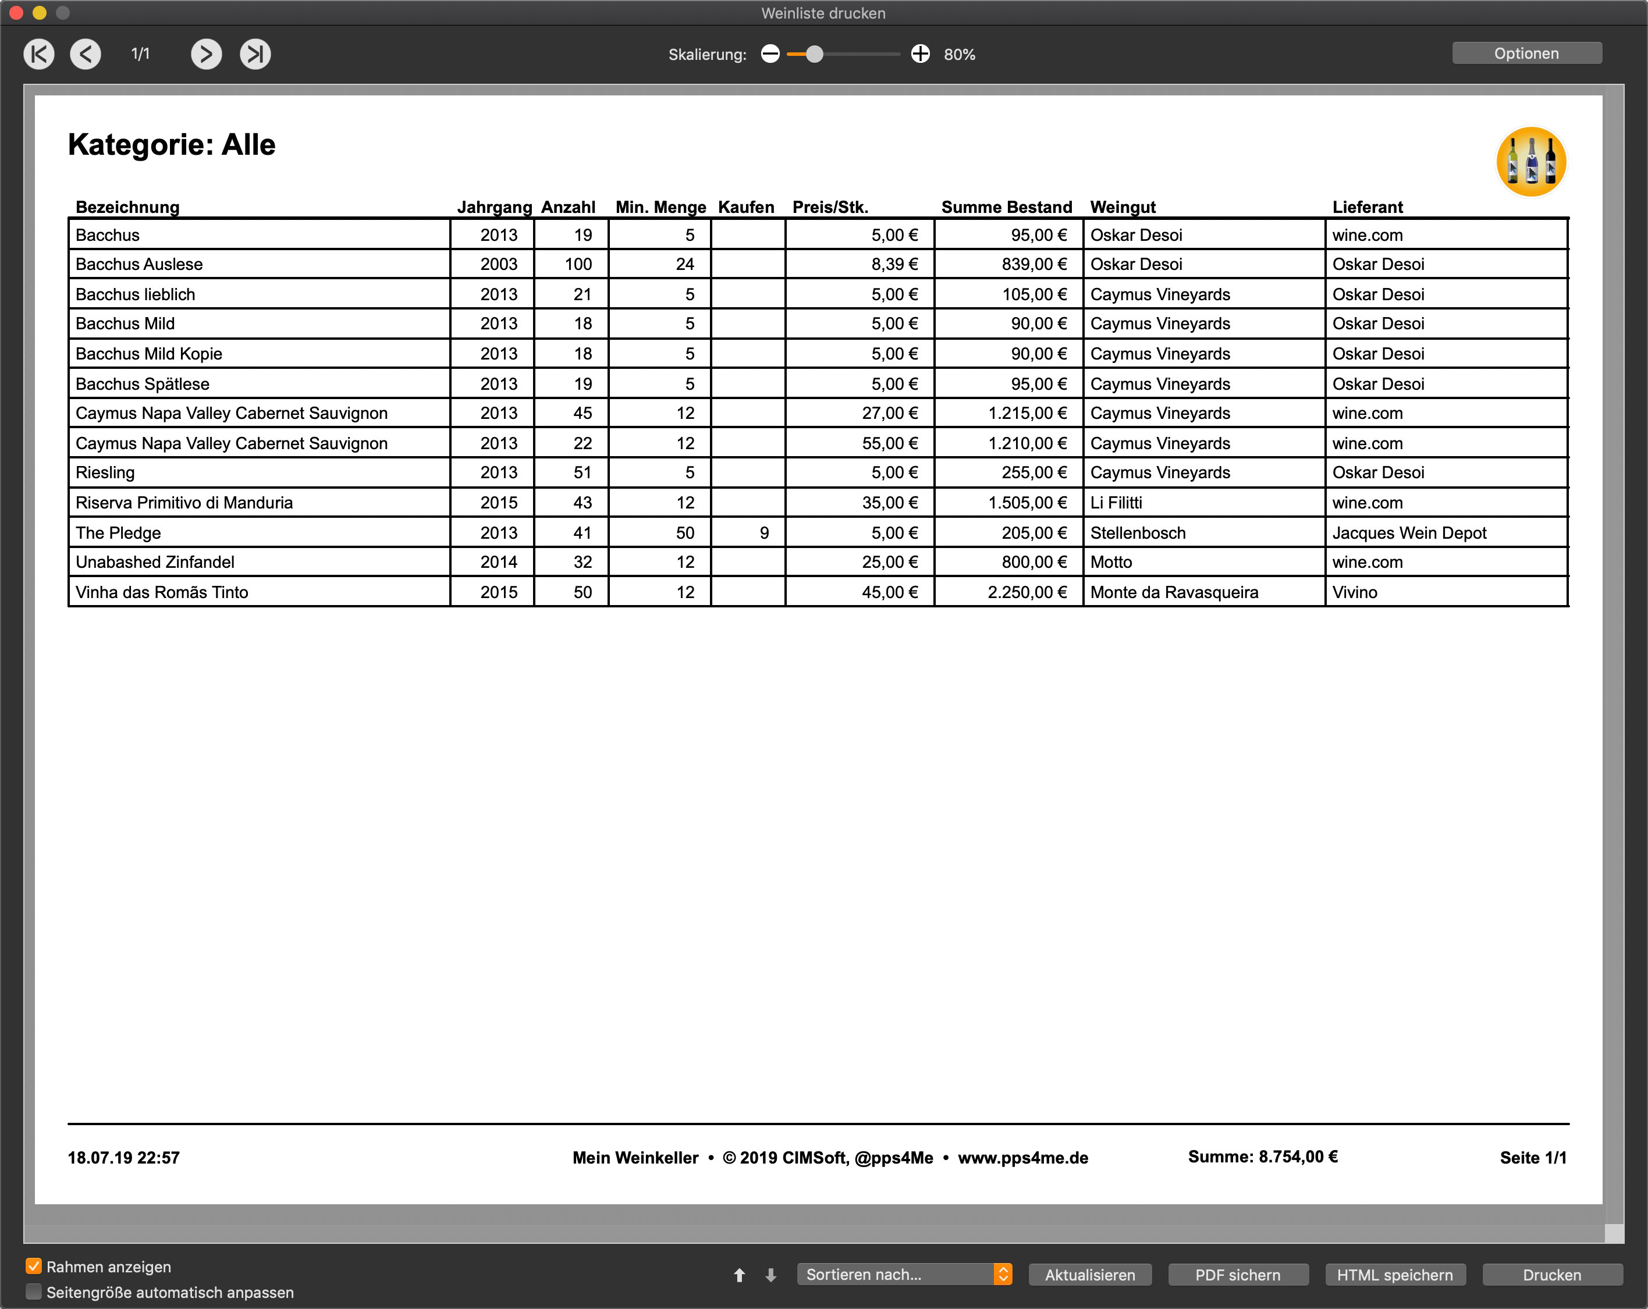The height and width of the screenshot is (1309, 1648).
Task: Click the Min. Menge column header
Action: pyautogui.click(x=660, y=207)
